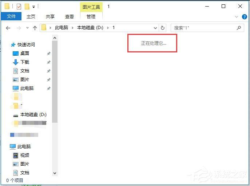Open 图片 under quick access
Image resolution: width=250 pixels, height=186 pixels.
(25, 79)
